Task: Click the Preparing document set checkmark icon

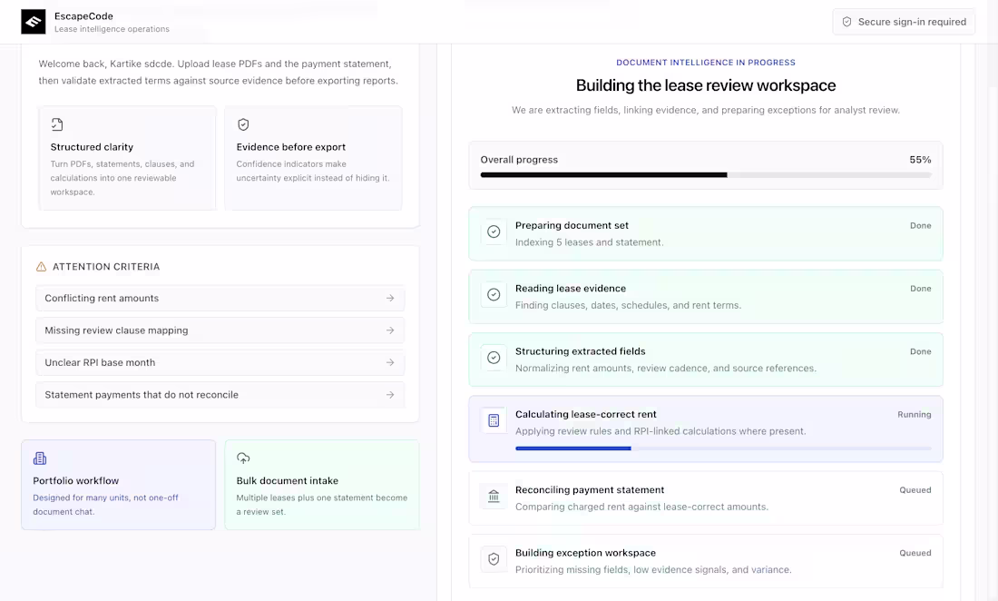Action: click(494, 232)
